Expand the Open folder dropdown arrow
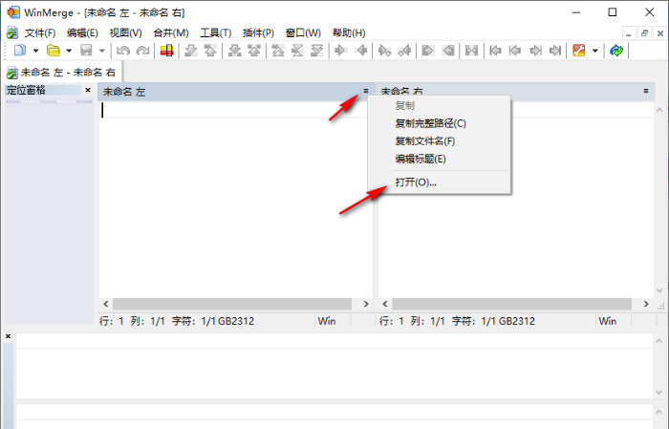 pos(69,51)
